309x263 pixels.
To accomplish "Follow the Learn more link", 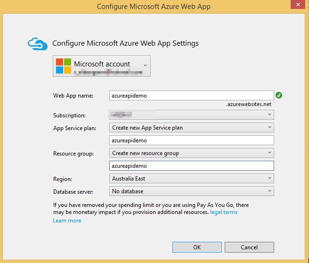I will (x=67, y=221).
